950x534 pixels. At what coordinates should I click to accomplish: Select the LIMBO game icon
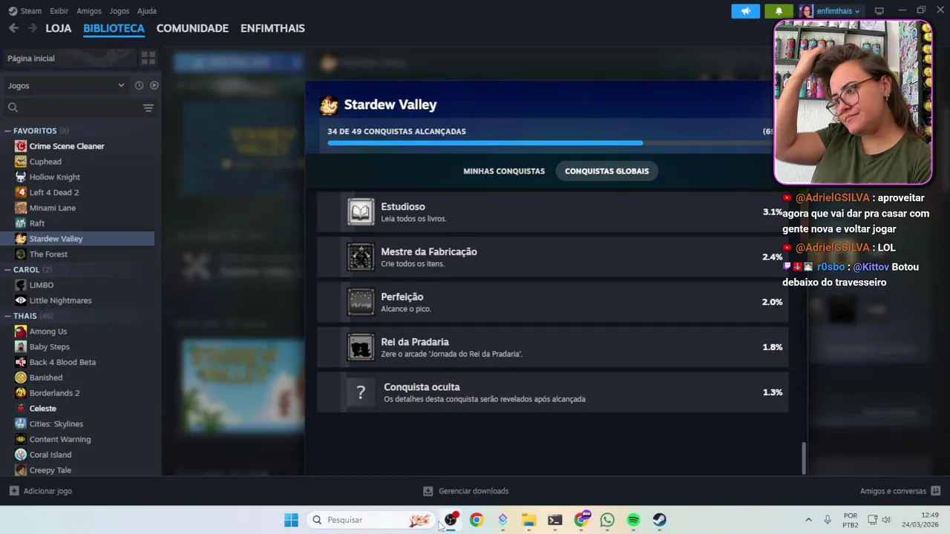click(x=21, y=285)
